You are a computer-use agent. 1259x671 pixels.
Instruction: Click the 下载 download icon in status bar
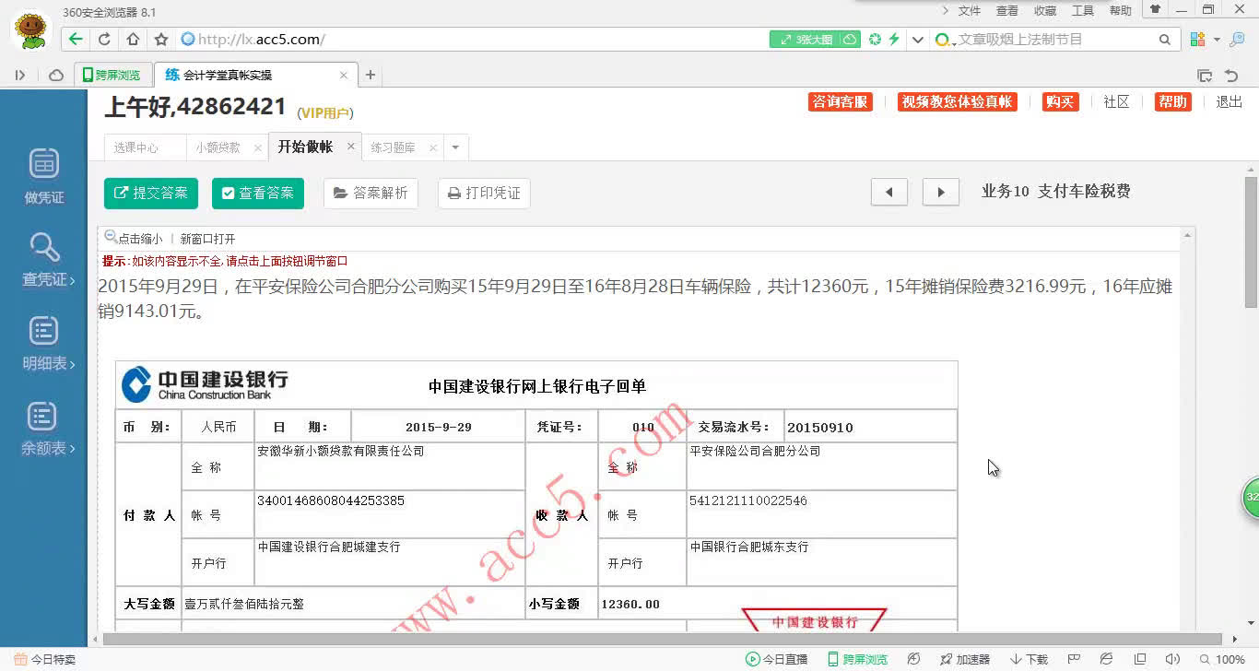tap(1028, 659)
